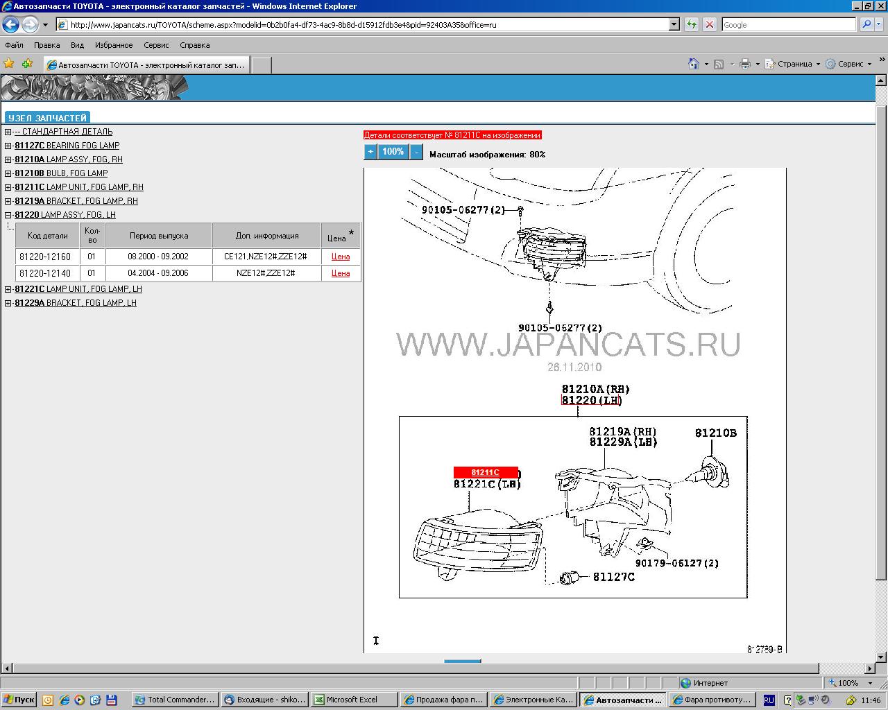888x710 pixels.
Task: Click in the Google search box
Action: (x=789, y=24)
